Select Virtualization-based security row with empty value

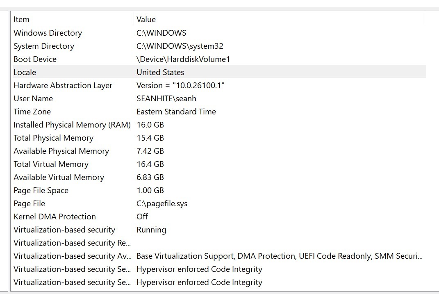pos(72,243)
